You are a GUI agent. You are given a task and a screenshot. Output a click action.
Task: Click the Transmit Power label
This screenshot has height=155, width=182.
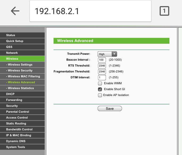(78, 54)
